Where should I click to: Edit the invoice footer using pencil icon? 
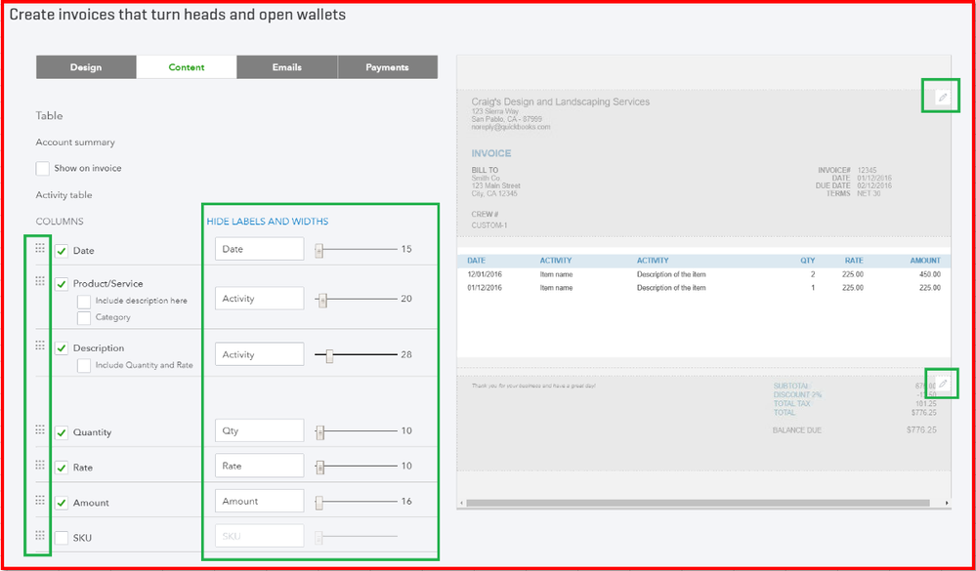coord(943,384)
